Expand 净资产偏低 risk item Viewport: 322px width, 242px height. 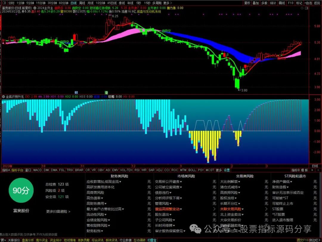point(282,181)
